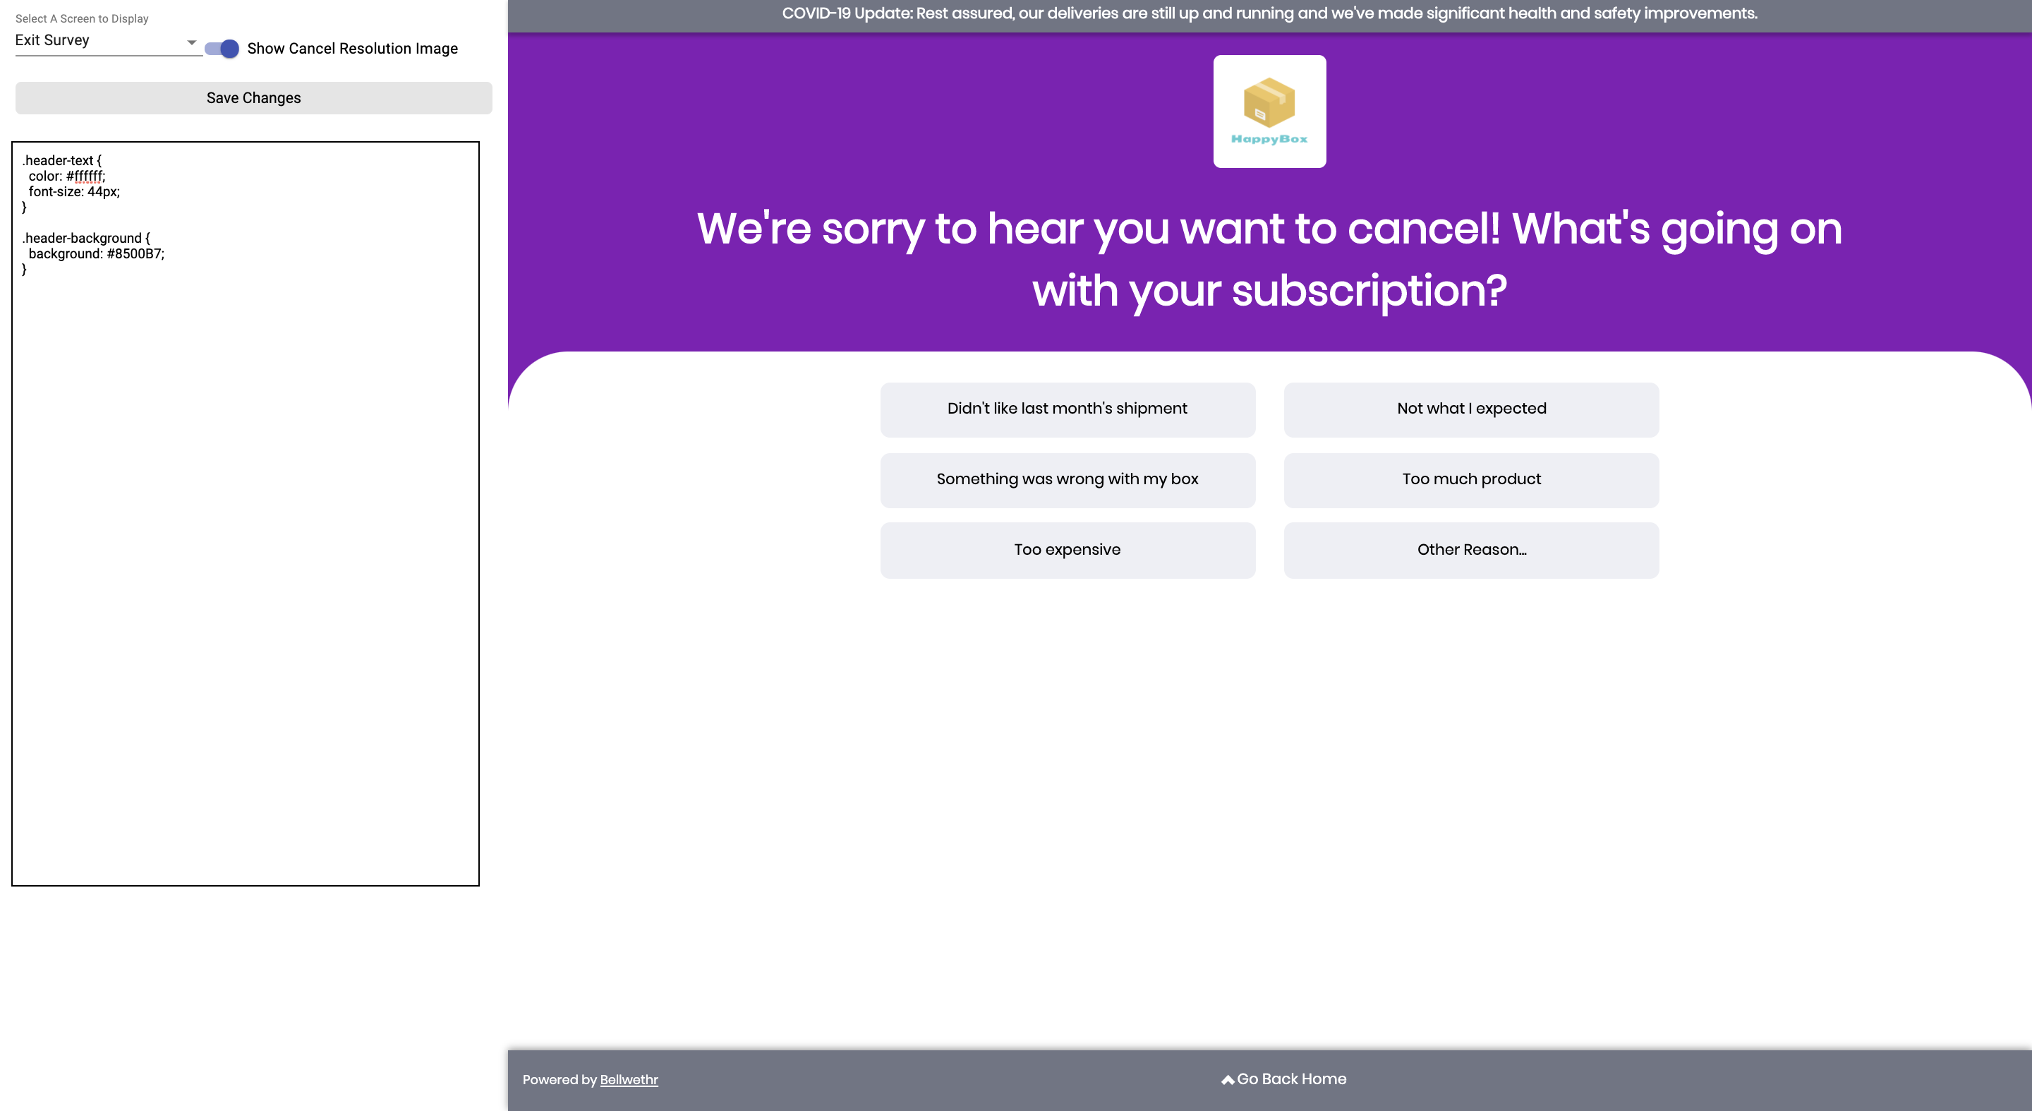
Task: Click Go Back Home footer link
Action: 1283,1079
